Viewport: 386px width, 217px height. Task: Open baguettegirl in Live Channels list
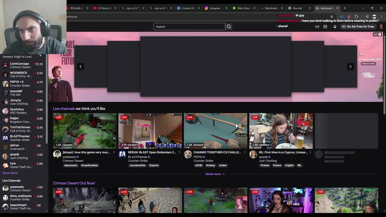coord(23,207)
